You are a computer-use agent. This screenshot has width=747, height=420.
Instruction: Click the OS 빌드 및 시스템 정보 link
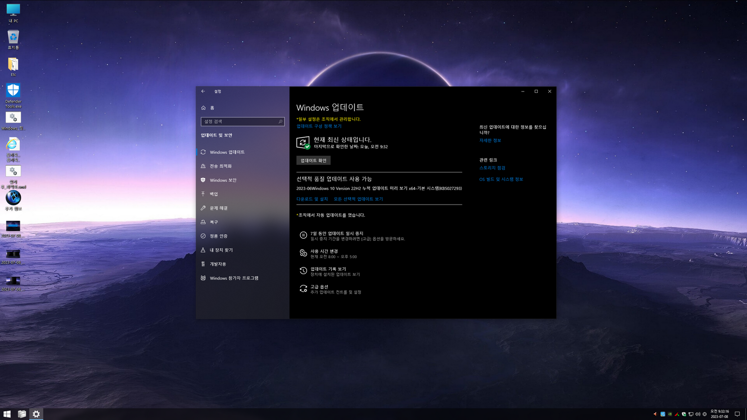[x=501, y=179]
